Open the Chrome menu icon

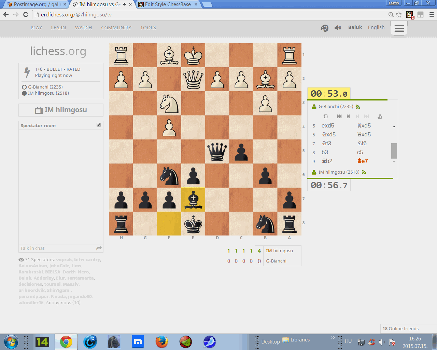pos(432,14)
